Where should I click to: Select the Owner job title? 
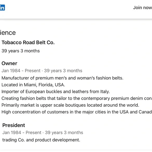pyautogui.click(x=9, y=63)
